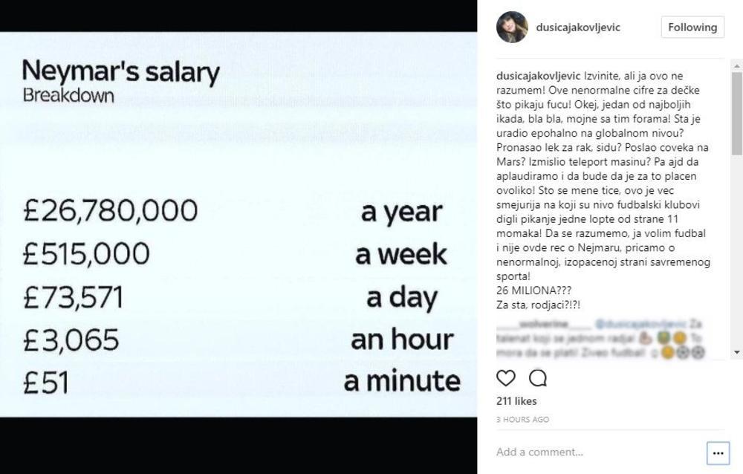The width and height of the screenshot is (743, 474).
Task: Click the Add a comment field
Action: (x=594, y=452)
